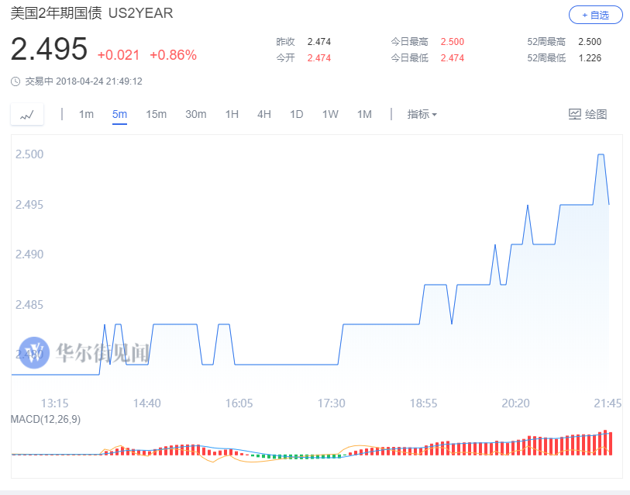The image size is (630, 495).
Task: Add to watchlist with + 自选 button
Action: (595, 15)
